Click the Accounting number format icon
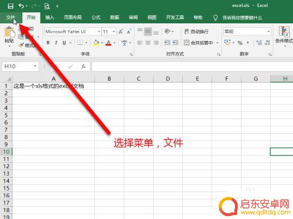 point(227,43)
